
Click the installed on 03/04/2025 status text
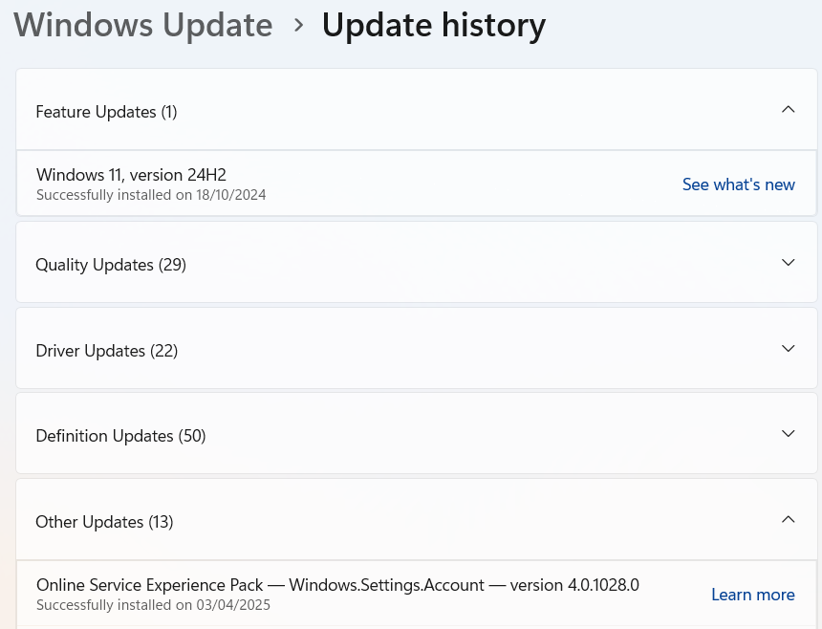point(153,605)
